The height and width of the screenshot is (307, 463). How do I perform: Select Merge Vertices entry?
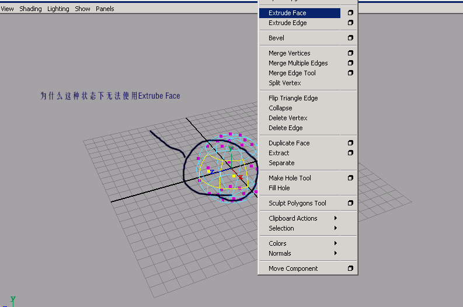point(300,53)
